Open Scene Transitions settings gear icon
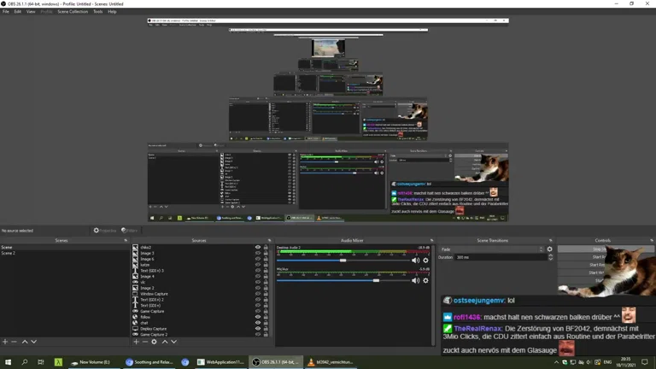Screen dimensions: 656x369 549,249
